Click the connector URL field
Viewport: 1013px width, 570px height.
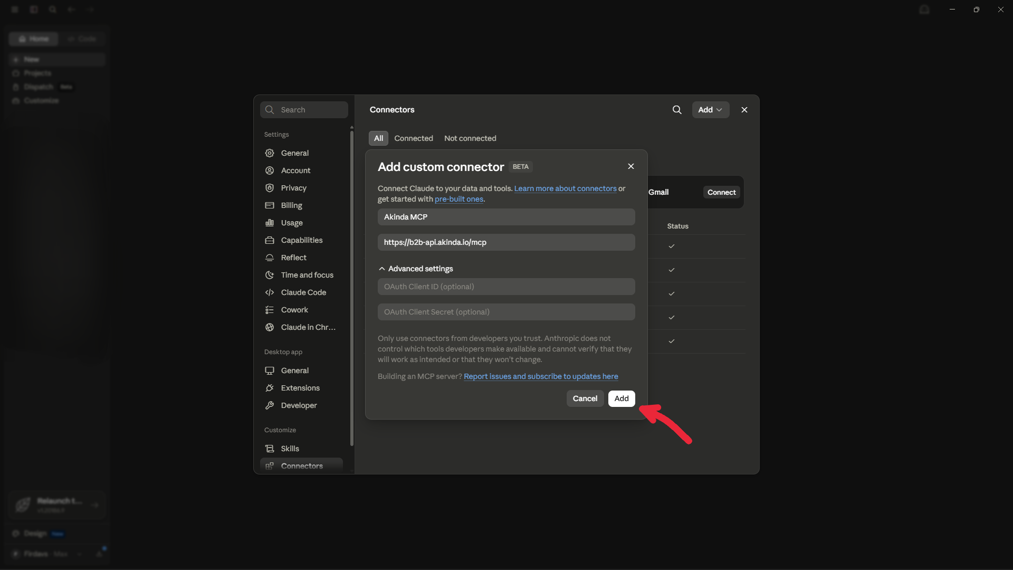506,242
